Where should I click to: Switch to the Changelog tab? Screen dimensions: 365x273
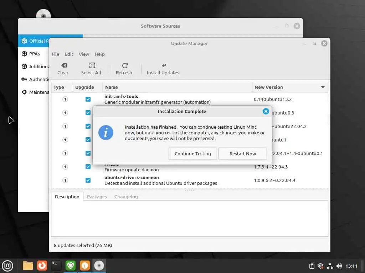click(126, 197)
